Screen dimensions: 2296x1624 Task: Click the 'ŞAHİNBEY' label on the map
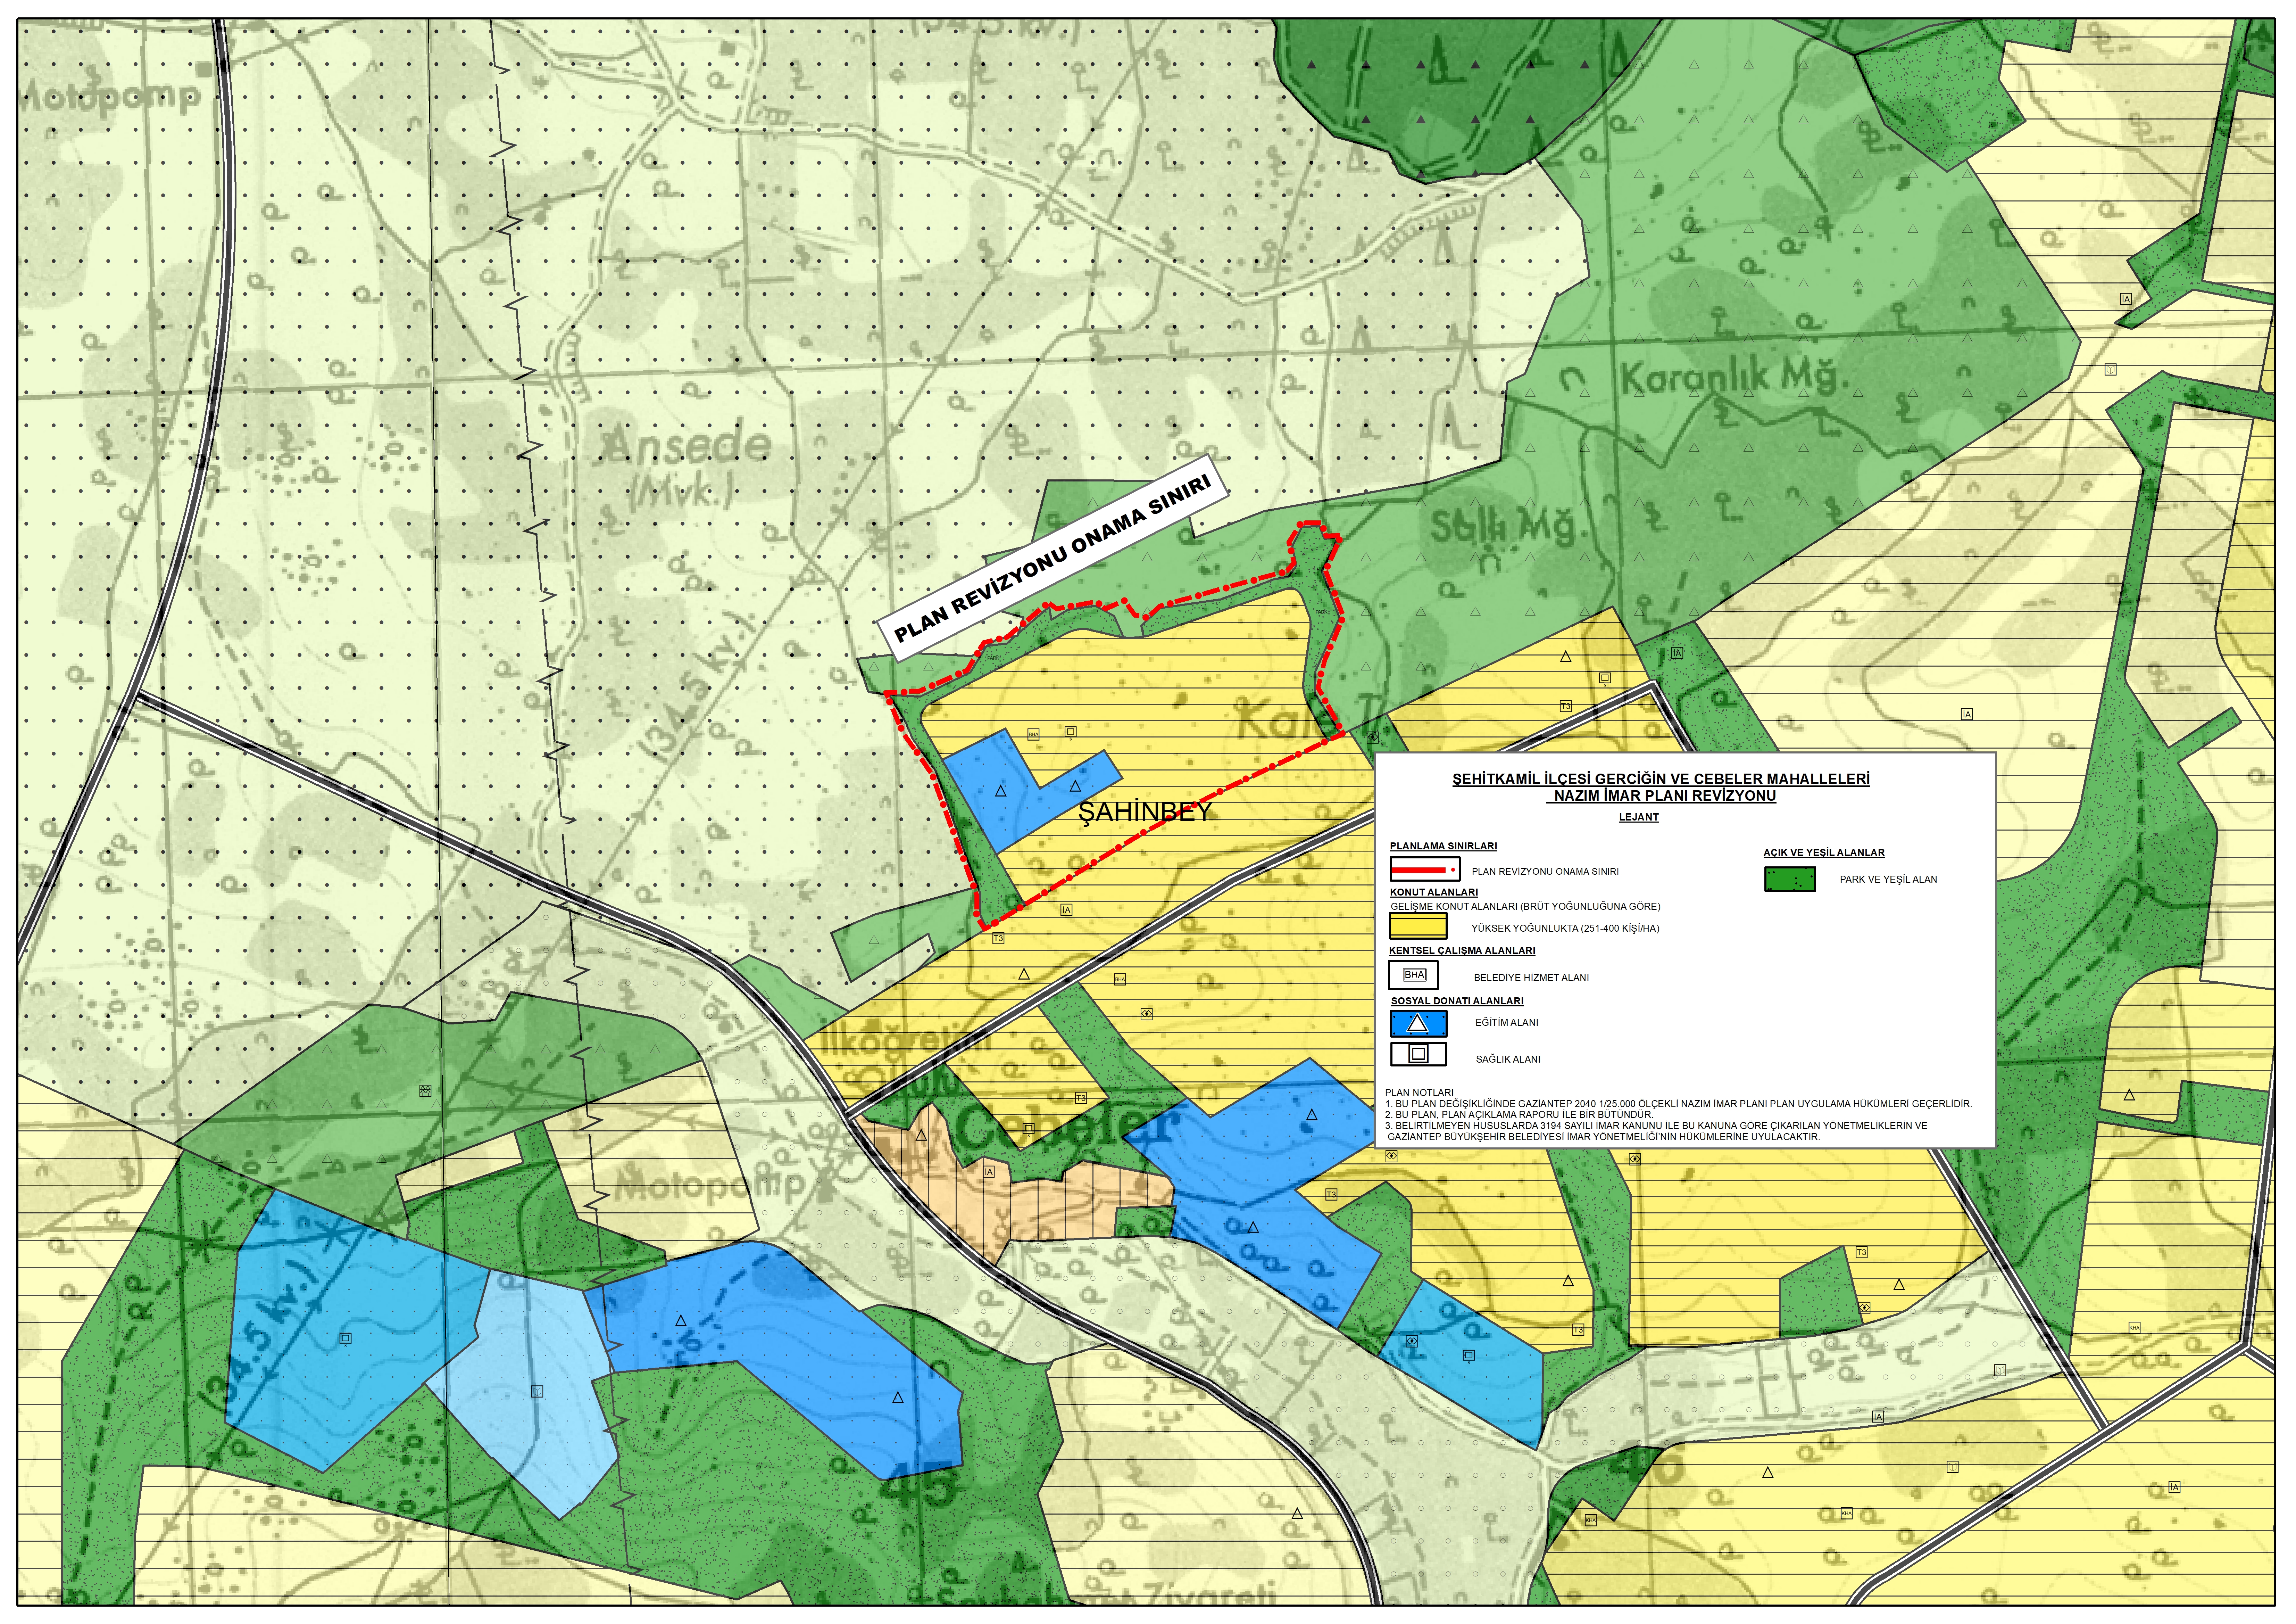coord(1145,811)
